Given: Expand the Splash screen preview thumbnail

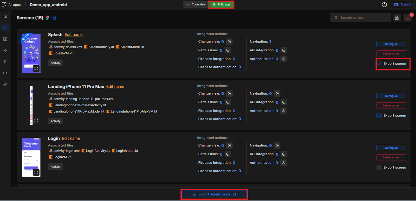Looking at the screenshot, I should click(36, 69).
